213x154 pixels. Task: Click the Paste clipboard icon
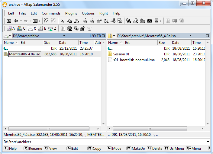76,21
